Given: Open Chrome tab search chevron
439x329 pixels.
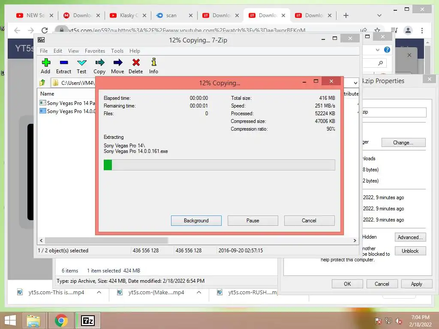Looking at the screenshot, I should pos(379,15).
